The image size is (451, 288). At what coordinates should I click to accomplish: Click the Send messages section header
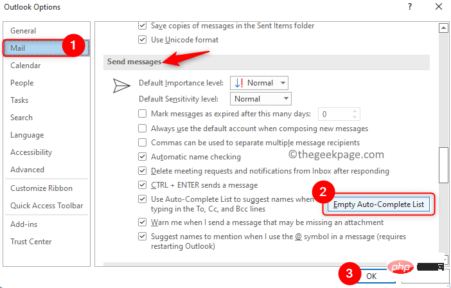pos(134,62)
